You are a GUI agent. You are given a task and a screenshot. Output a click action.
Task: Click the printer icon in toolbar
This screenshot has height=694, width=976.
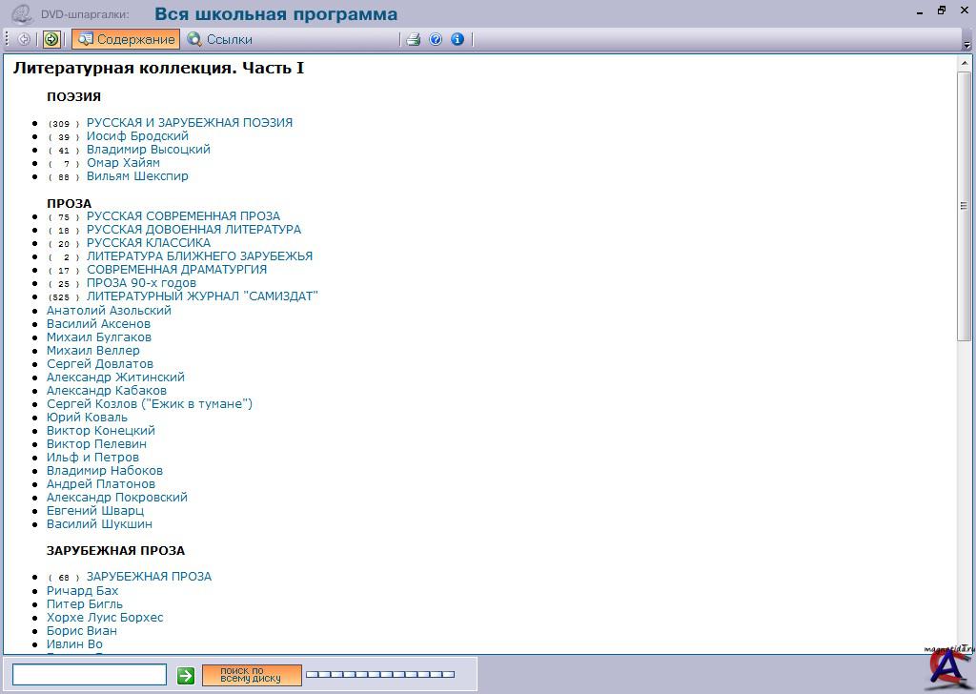pyautogui.click(x=414, y=39)
